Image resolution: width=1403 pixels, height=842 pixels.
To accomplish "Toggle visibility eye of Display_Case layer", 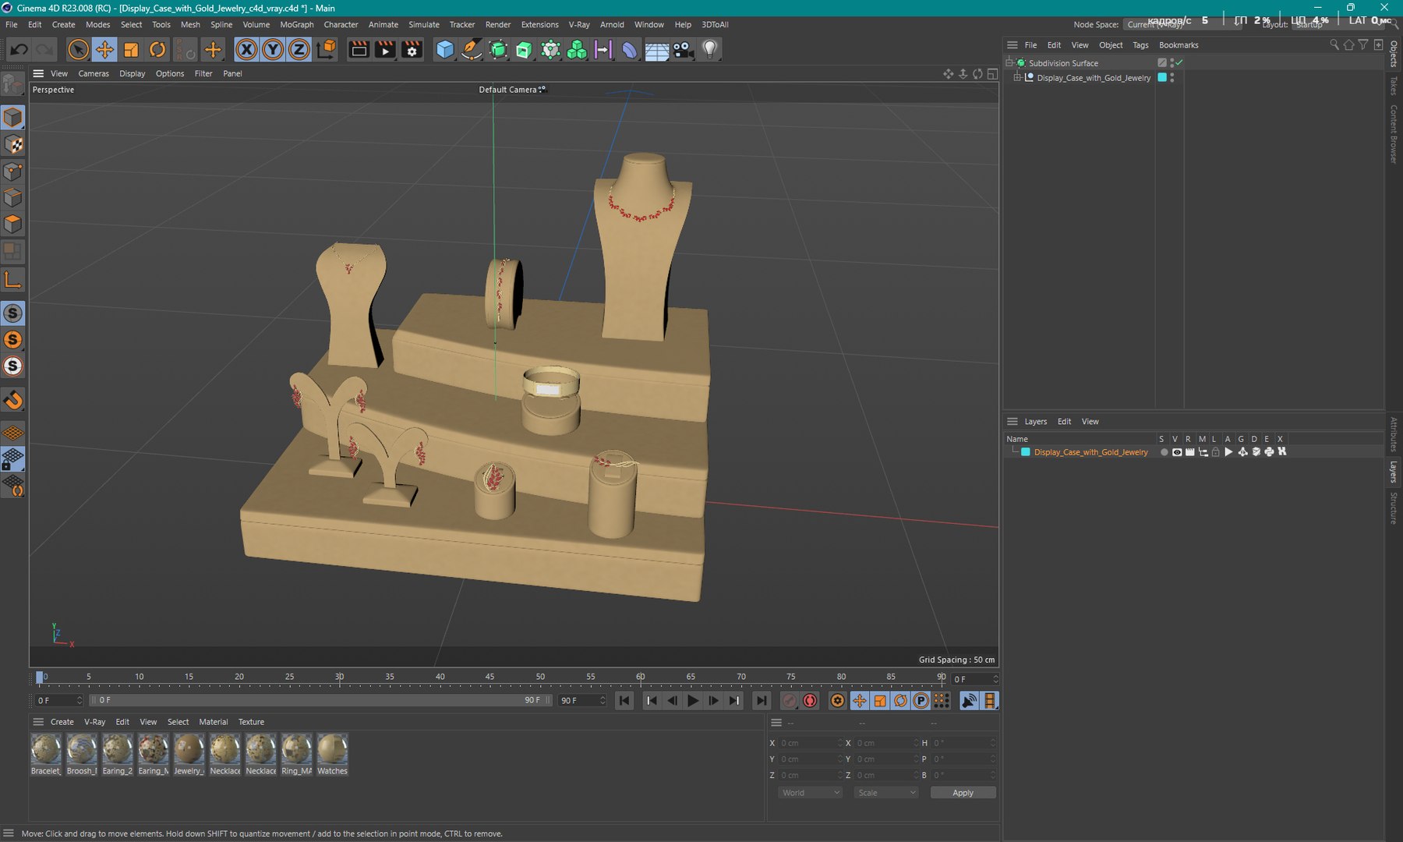I will coord(1177,452).
